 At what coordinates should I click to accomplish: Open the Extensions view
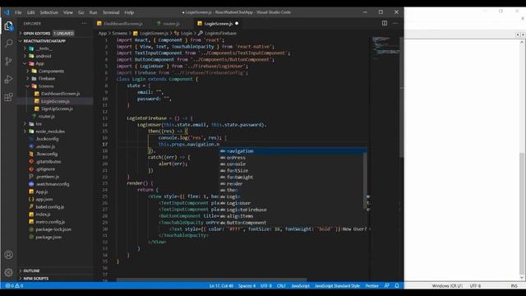point(9,97)
